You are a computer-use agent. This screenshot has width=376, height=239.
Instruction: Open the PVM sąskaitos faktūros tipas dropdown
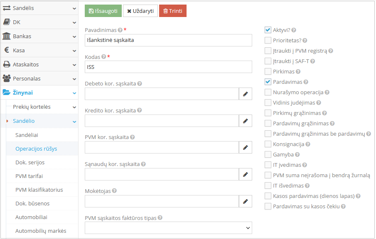(x=168, y=228)
